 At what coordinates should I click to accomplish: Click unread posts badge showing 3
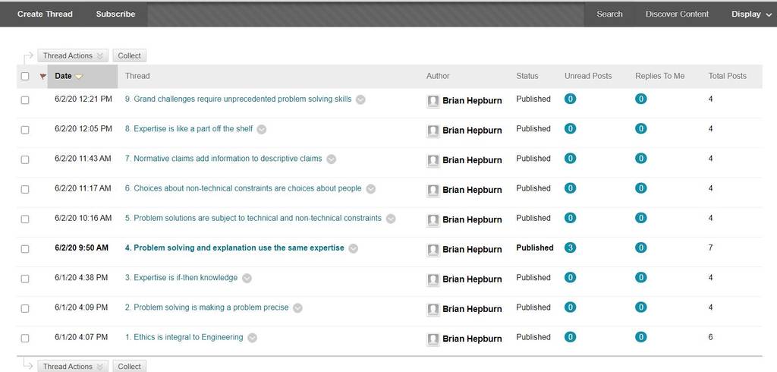pyautogui.click(x=570, y=247)
